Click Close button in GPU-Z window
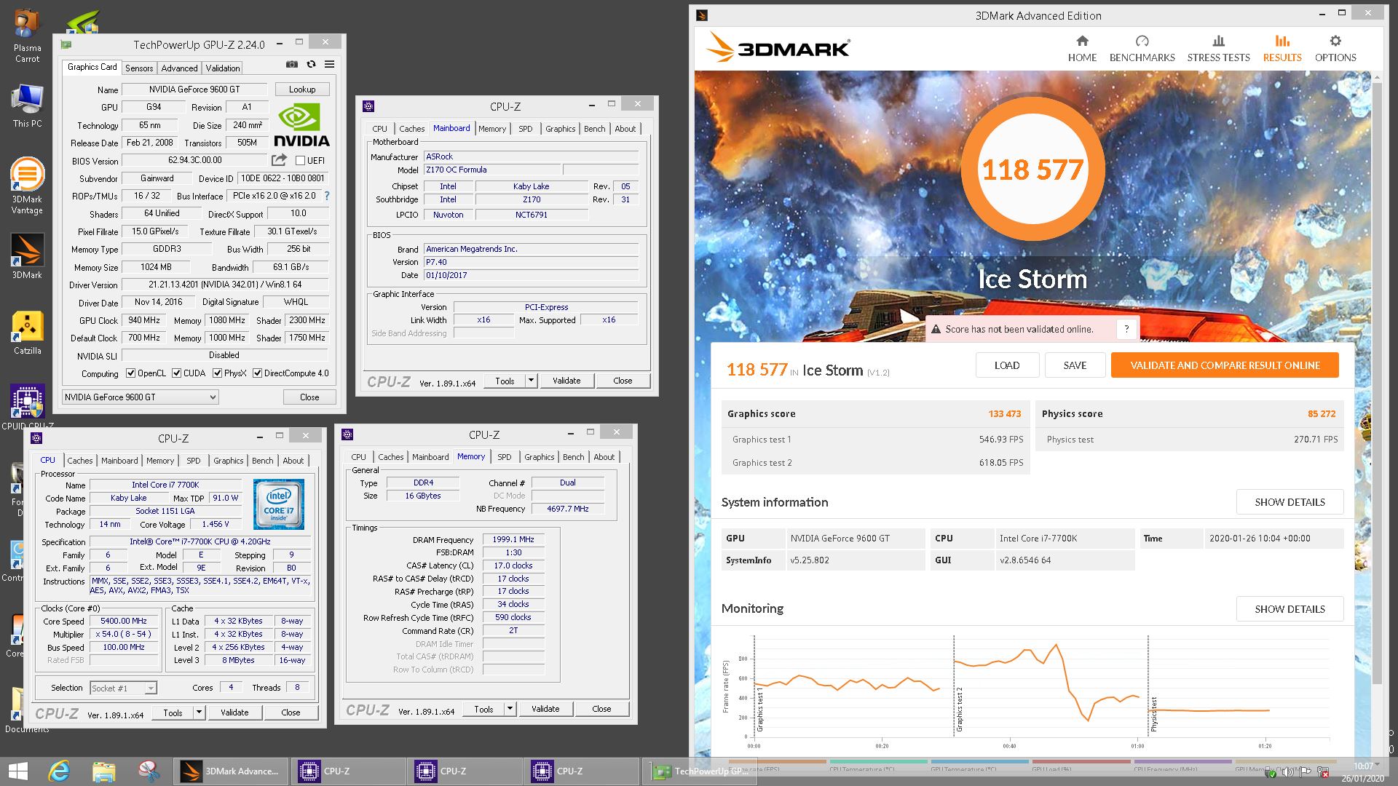Image resolution: width=1398 pixels, height=786 pixels. pyautogui.click(x=309, y=397)
